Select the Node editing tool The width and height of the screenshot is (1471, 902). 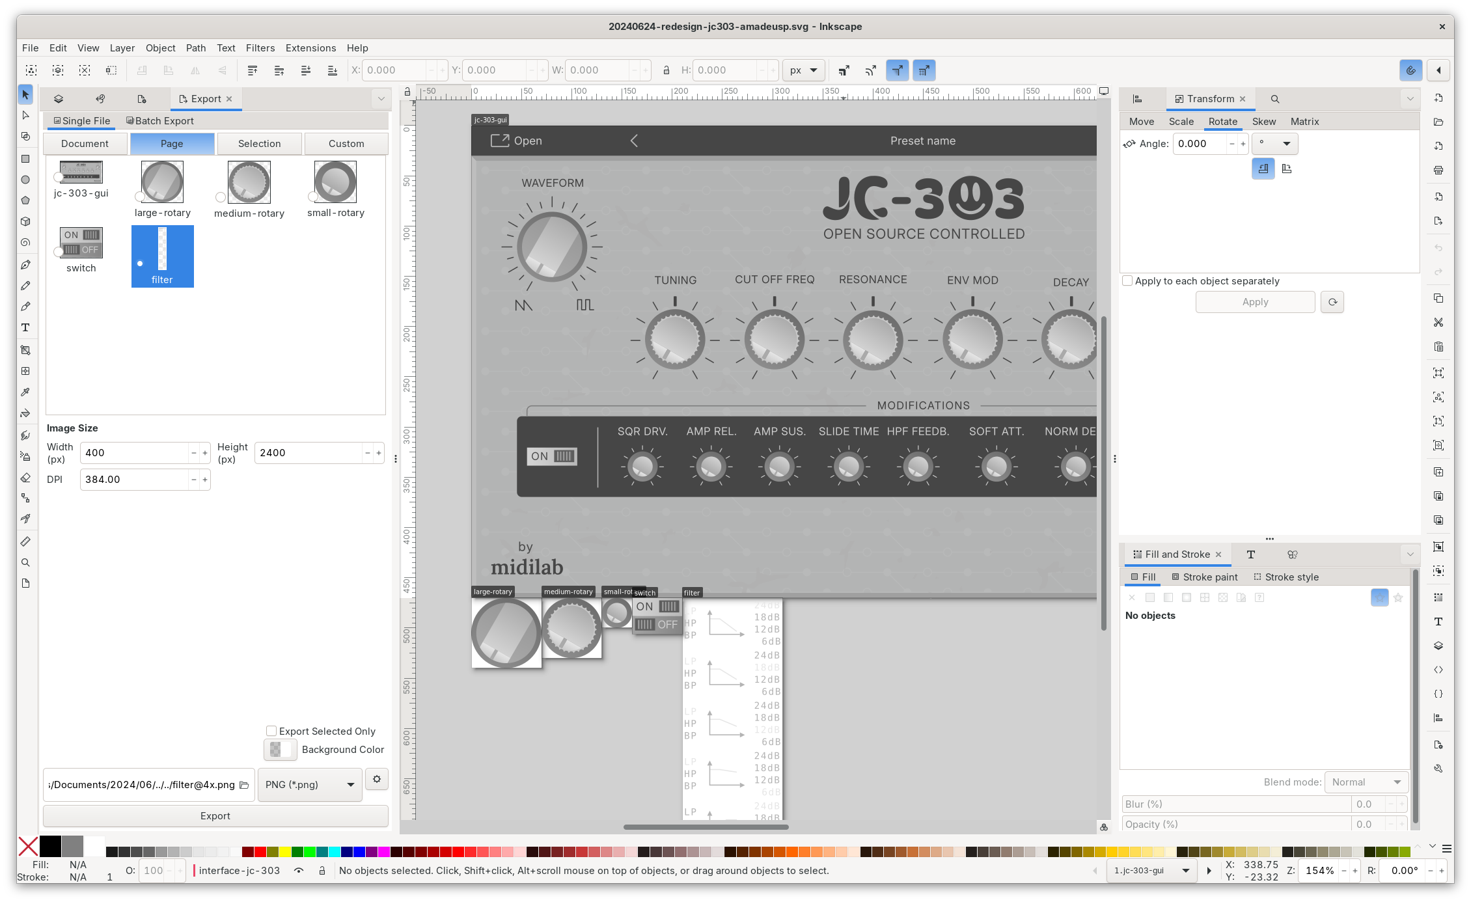click(25, 116)
